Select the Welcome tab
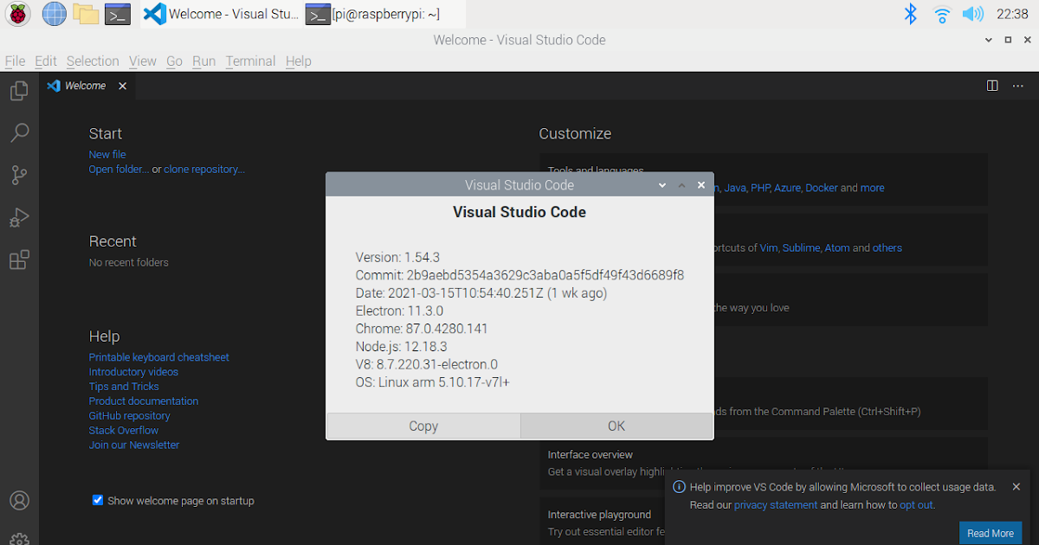 click(84, 86)
